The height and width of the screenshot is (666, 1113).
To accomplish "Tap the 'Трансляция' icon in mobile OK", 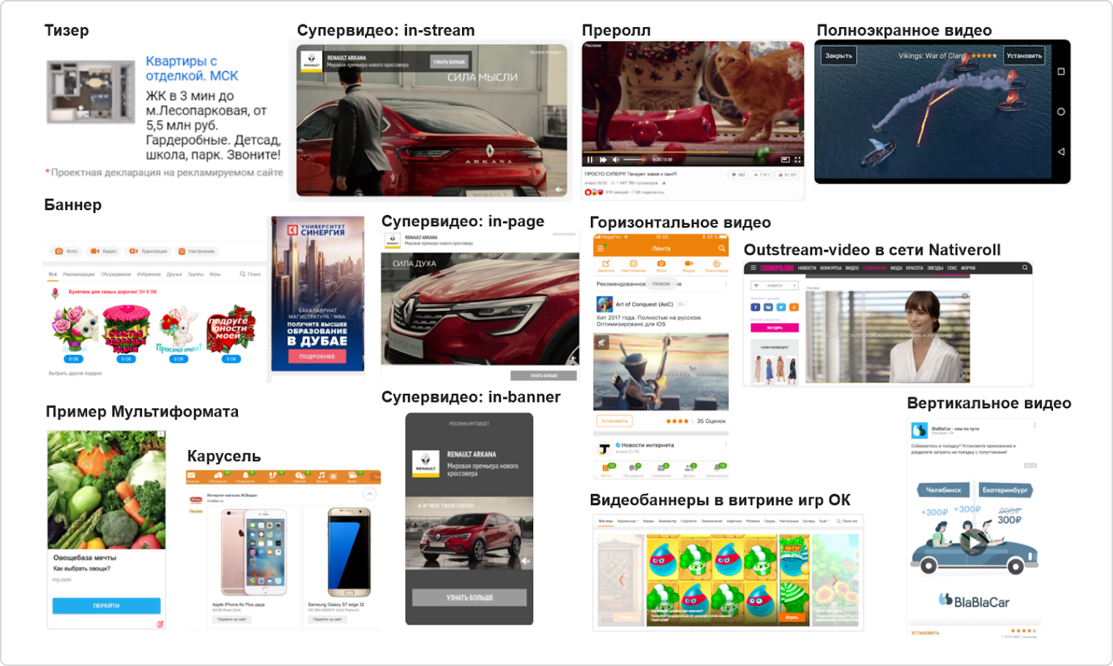I will [x=716, y=266].
